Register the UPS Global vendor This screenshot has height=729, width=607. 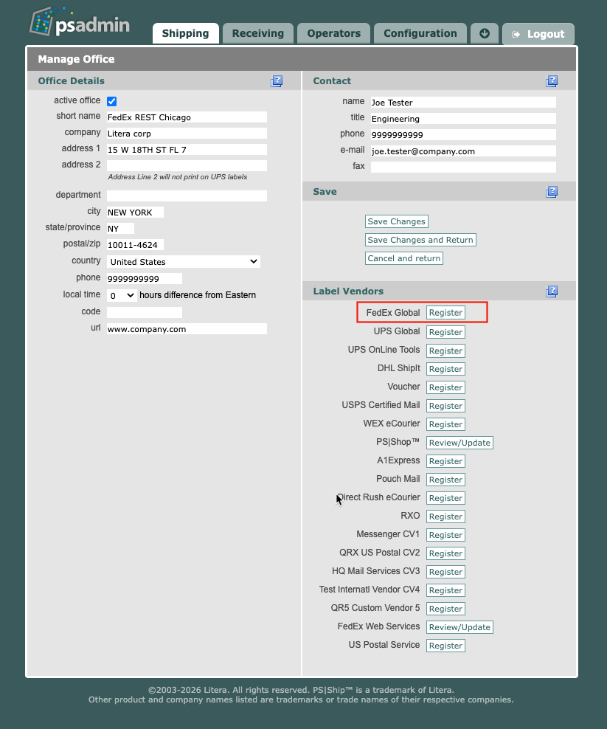(x=445, y=332)
